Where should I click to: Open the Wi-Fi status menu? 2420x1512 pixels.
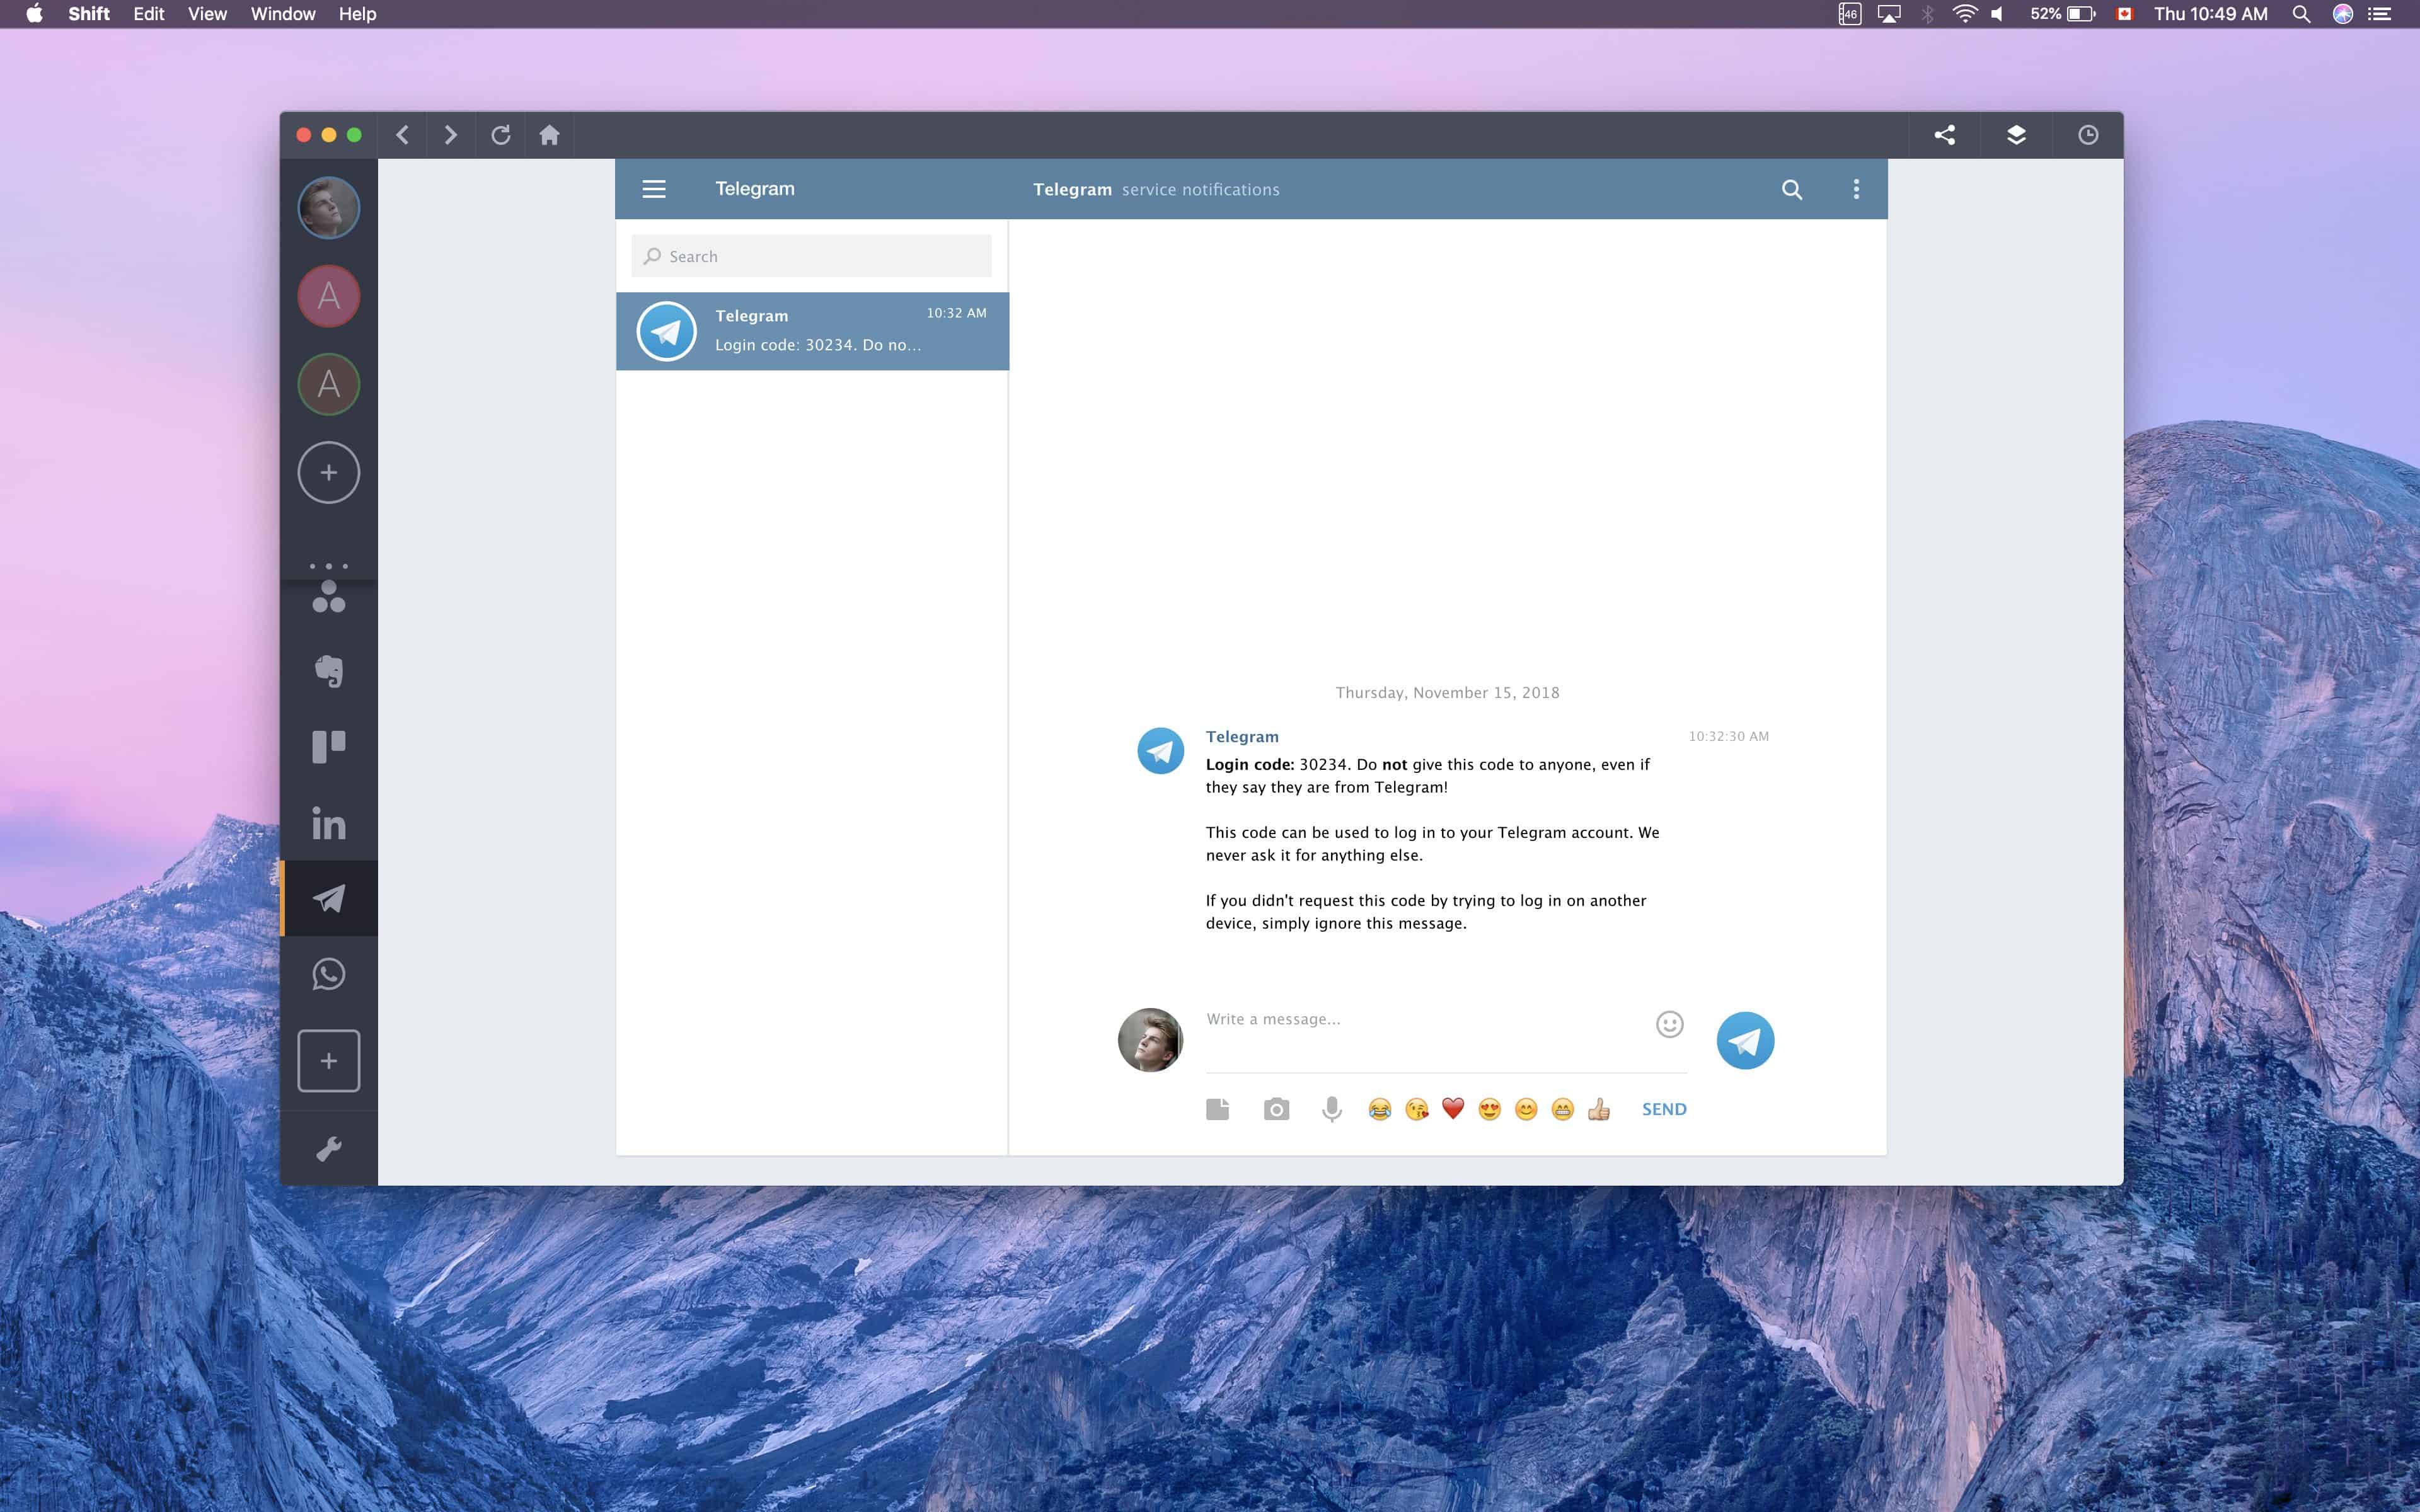pos(1964,14)
